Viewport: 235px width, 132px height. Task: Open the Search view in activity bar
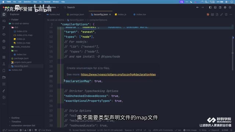click(x=4, y=21)
